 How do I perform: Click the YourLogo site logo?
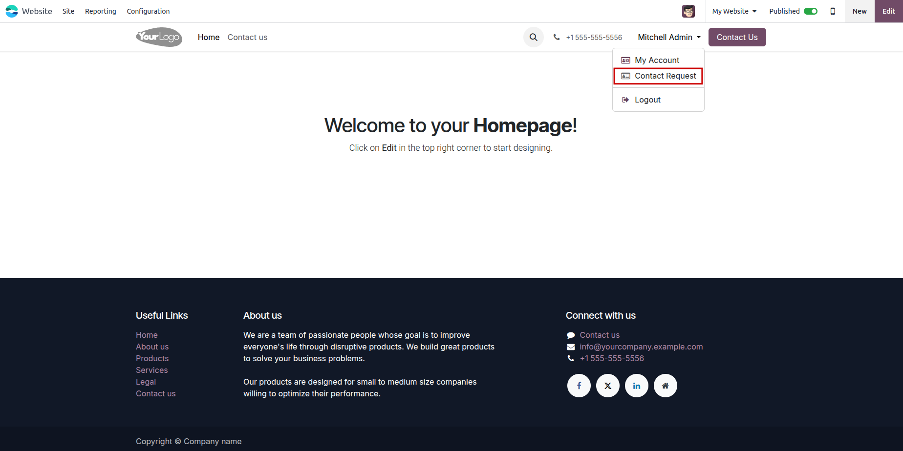pyautogui.click(x=159, y=37)
